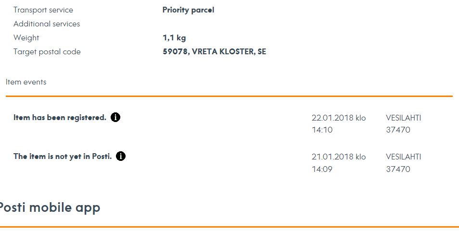Click the "Item events" section heading
This screenshot has width=459, height=231.
click(x=26, y=82)
